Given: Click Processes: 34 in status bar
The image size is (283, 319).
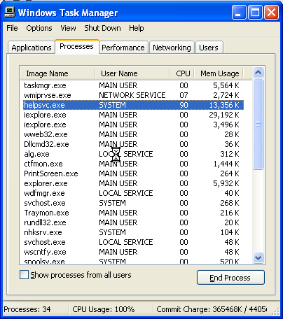Looking at the screenshot, I should pyautogui.click(x=27, y=309).
